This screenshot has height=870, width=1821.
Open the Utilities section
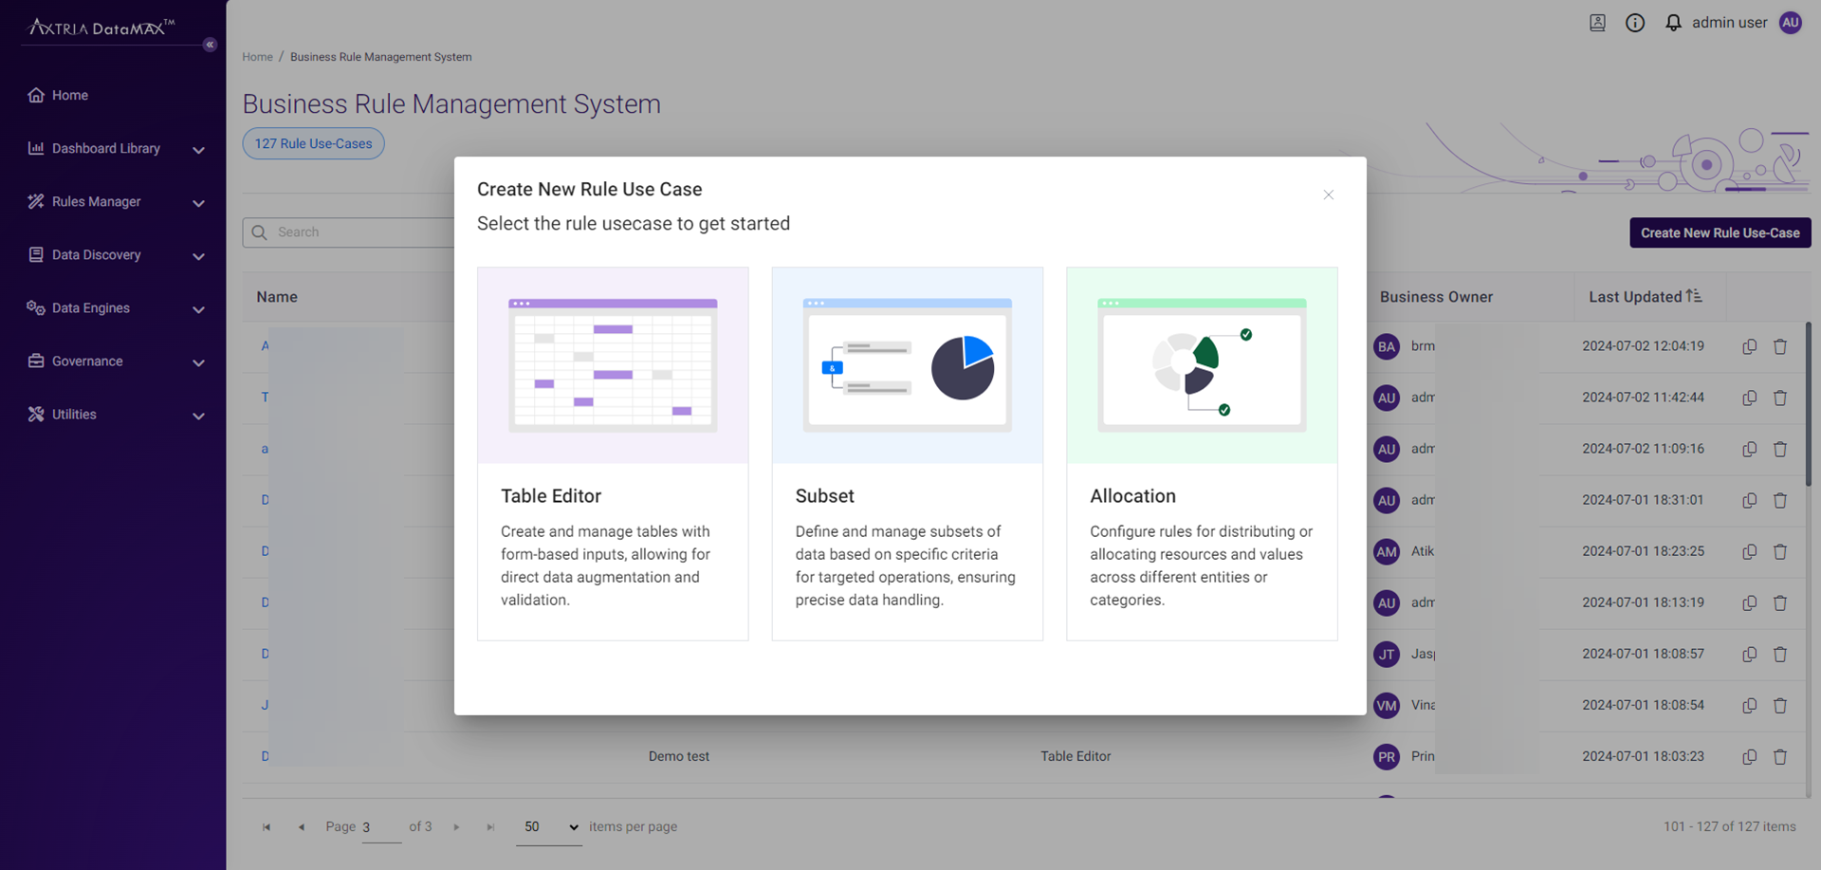coord(74,414)
